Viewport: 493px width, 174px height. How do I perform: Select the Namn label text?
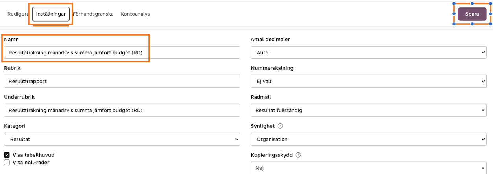click(x=11, y=39)
